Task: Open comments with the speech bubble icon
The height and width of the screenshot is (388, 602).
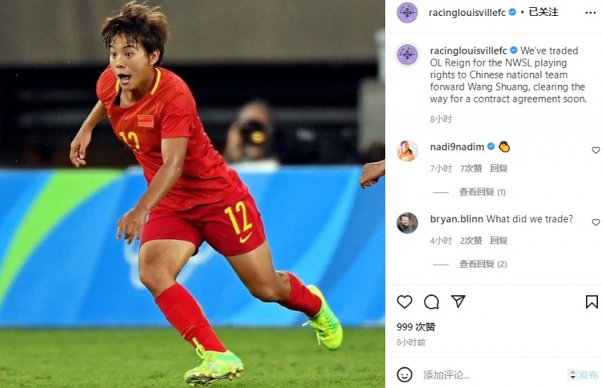Action: (x=431, y=301)
